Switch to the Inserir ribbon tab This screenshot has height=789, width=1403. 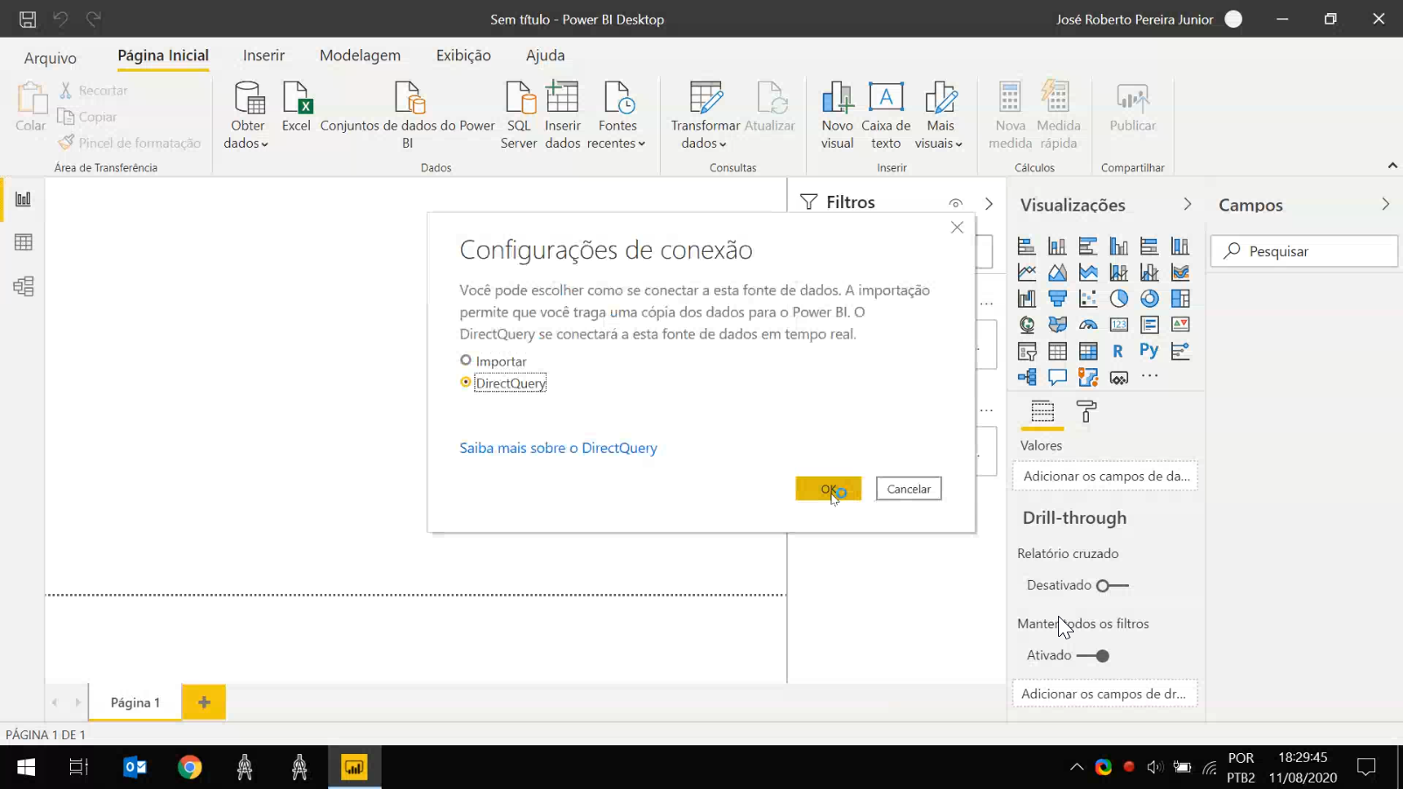pyautogui.click(x=263, y=55)
